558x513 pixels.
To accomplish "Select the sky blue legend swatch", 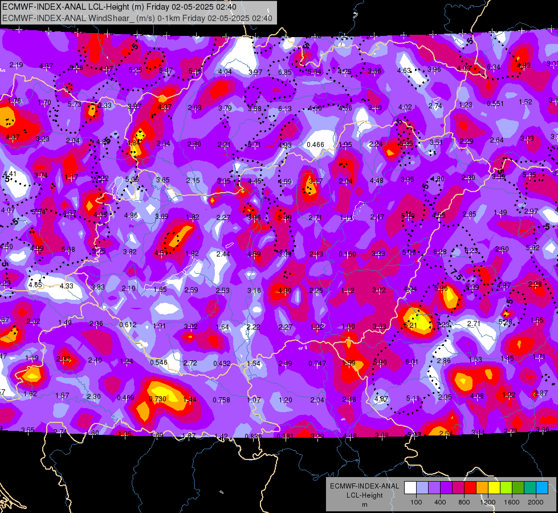I will tap(542, 488).
